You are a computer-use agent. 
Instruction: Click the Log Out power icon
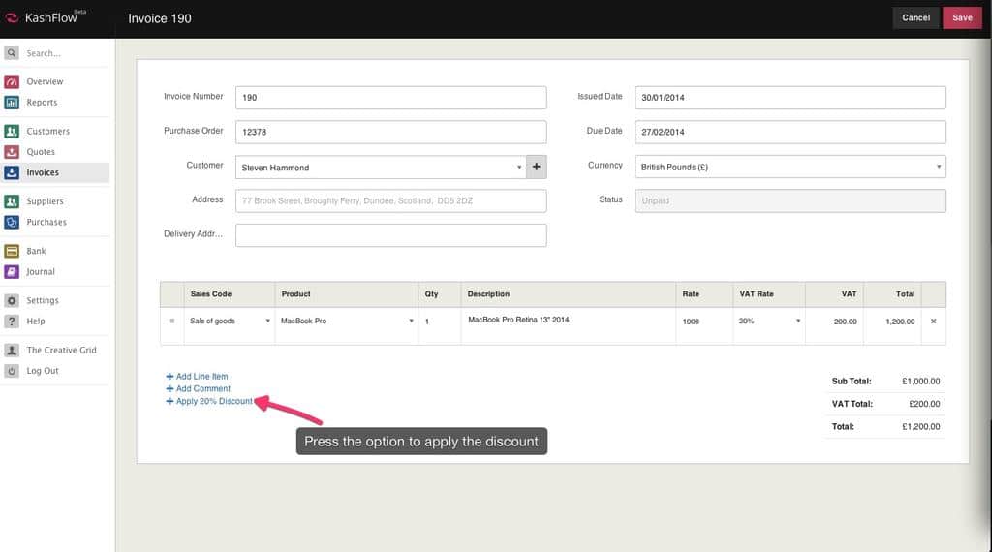click(12, 371)
